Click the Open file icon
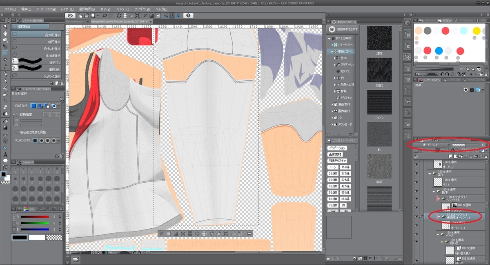 [87, 15]
